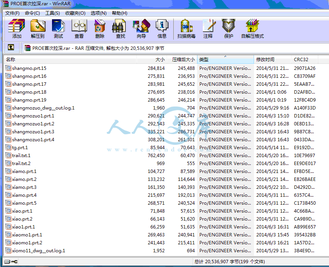The width and height of the screenshot is (329, 267).
Task: Open the 注释 (Comment) tool
Action: pos(208,28)
